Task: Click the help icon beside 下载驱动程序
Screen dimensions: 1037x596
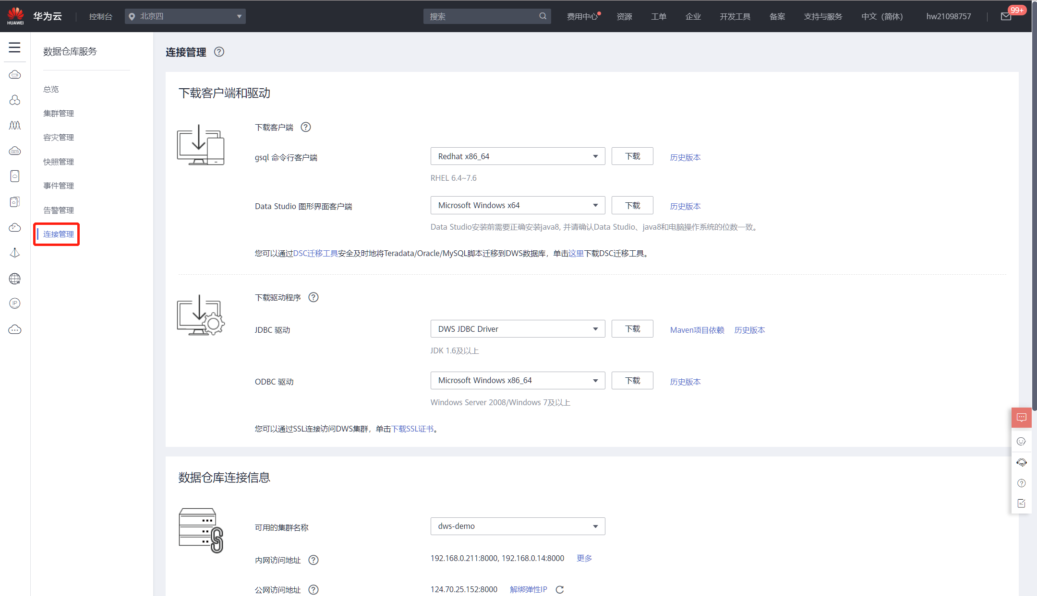Action: (314, 297)
